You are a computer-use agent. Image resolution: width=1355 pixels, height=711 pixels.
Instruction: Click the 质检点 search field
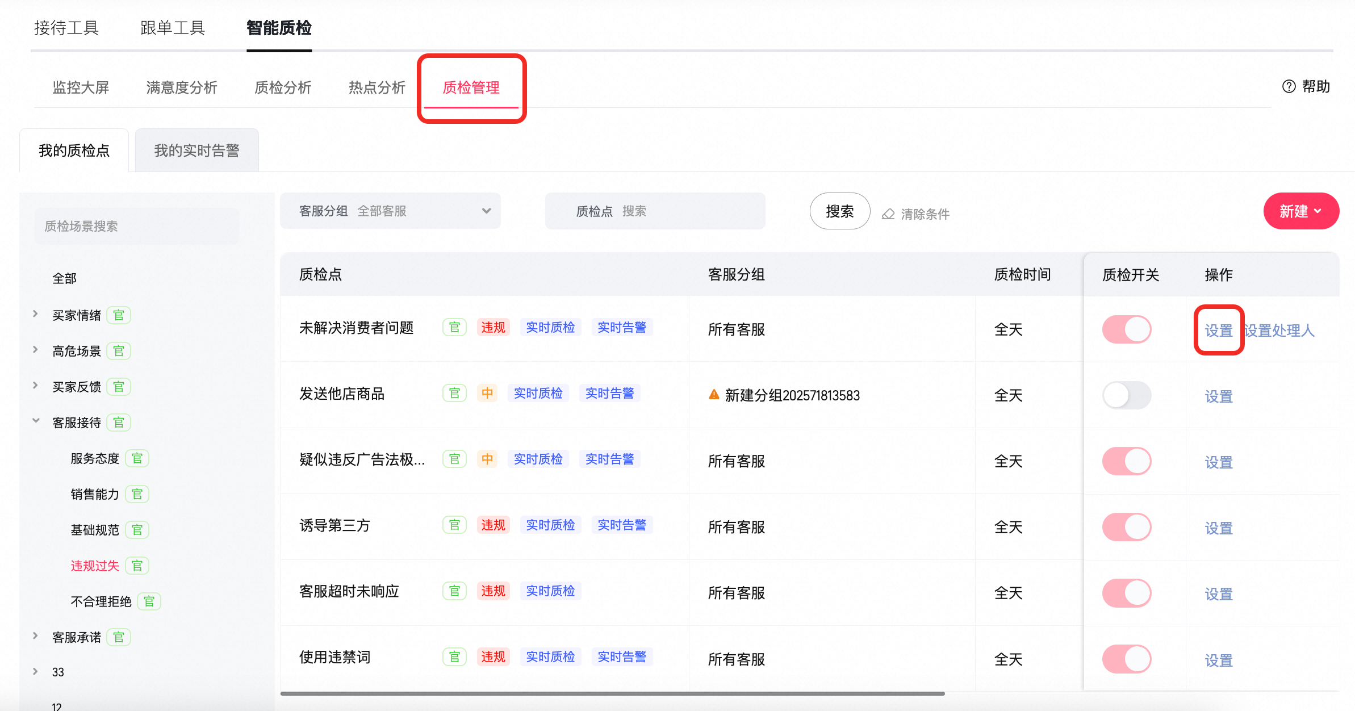tap(655, 211)
